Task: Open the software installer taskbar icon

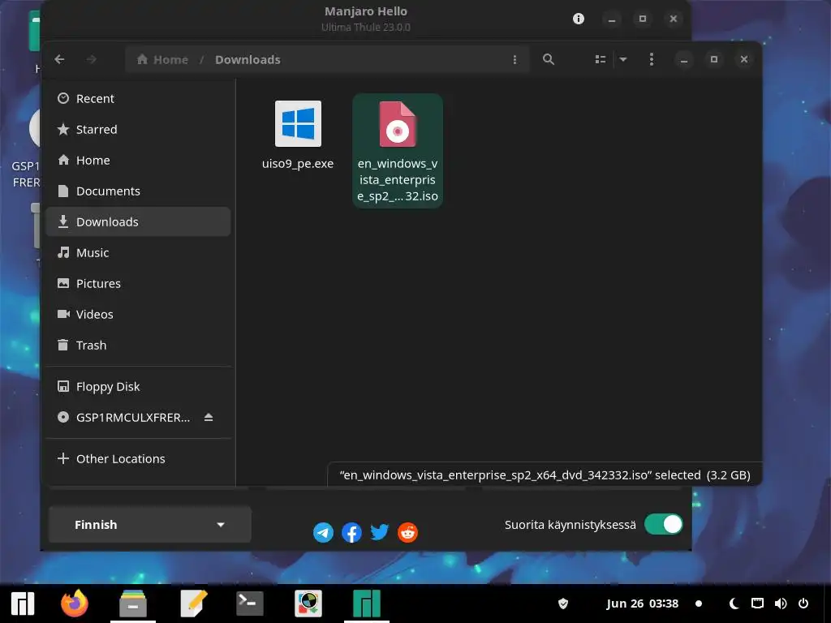Action: click(x=308, y=604)
